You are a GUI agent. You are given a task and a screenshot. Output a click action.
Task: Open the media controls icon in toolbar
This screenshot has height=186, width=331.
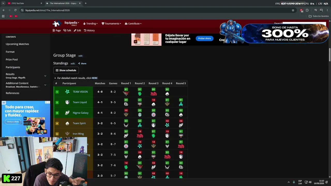pos(315,10)
